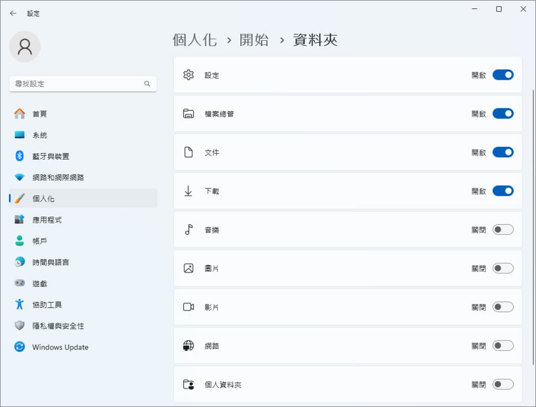
Task: Click the 尋找設定 search field
Action: [x=83, y=84]
